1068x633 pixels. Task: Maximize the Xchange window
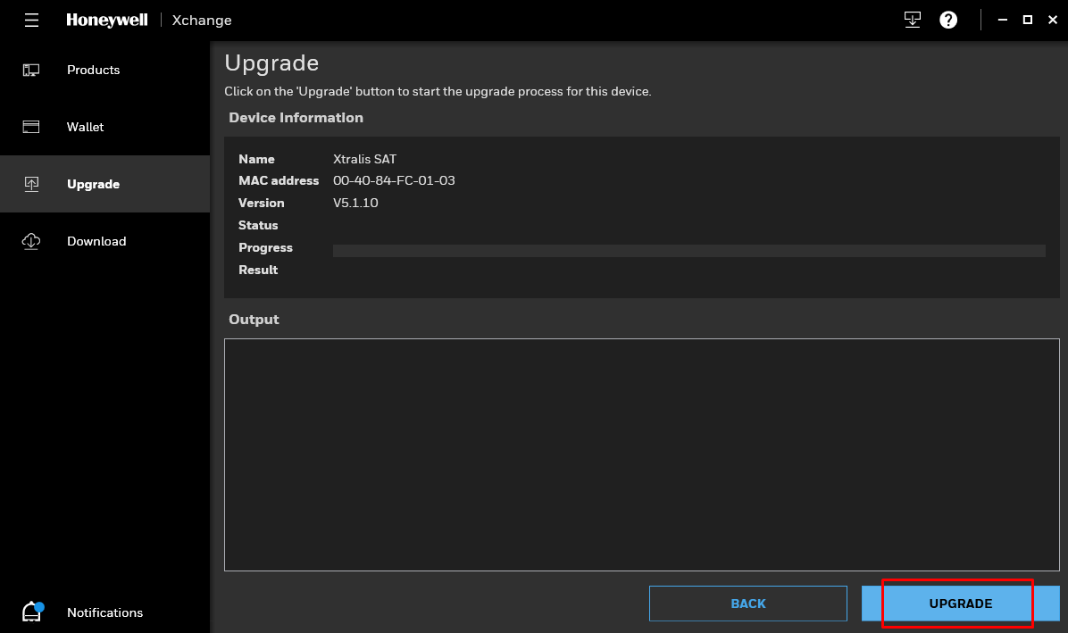click(x=1028, y=20)
